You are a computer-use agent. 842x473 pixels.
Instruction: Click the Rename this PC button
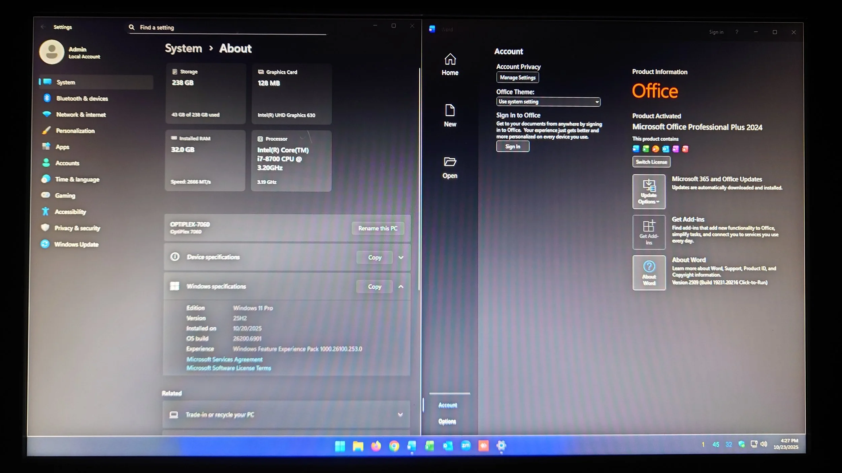(378, 228)
